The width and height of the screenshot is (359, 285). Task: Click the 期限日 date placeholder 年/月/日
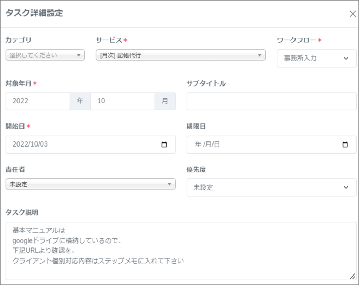coord(207,144)
